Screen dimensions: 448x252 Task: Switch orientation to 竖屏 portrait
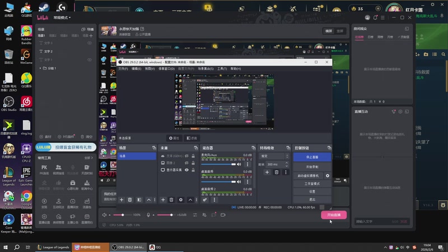tap(340, 31)
